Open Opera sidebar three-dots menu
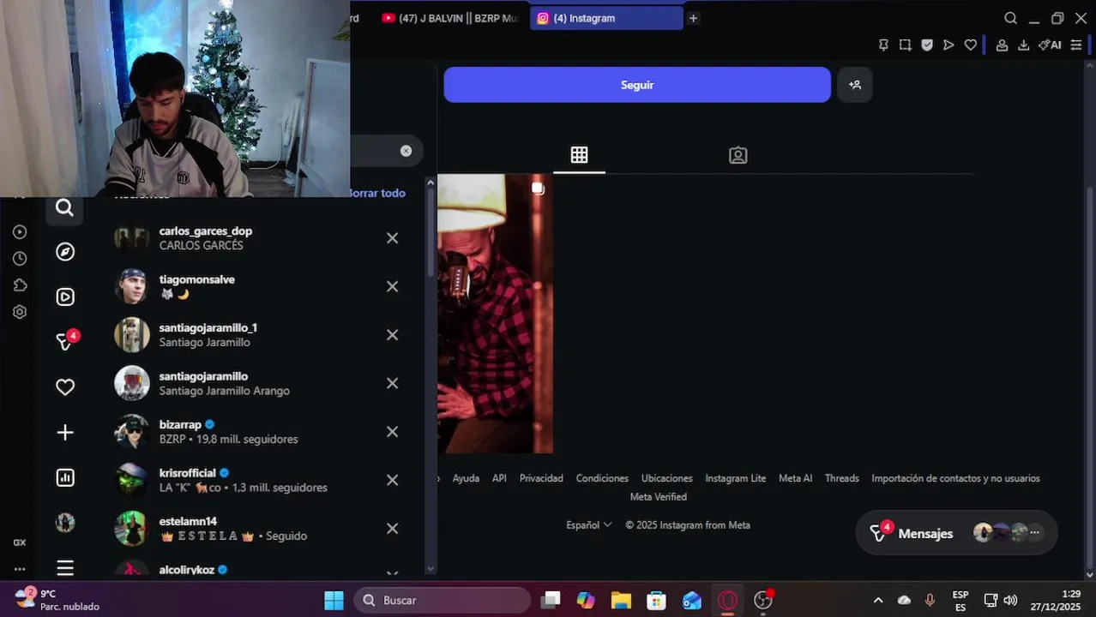This screenshot has height=617, width=1096. 20,569
